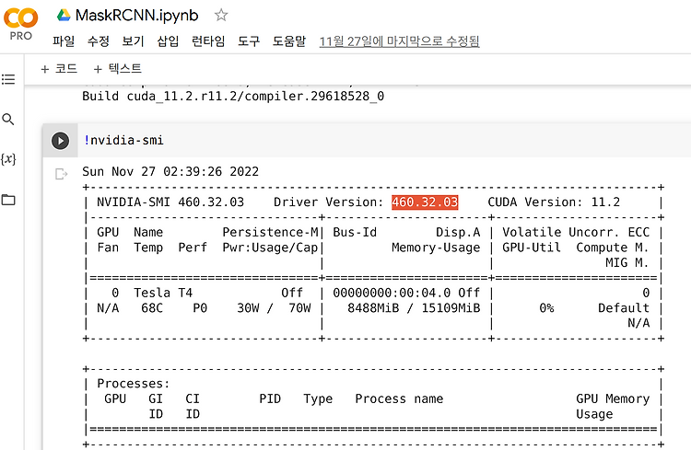Click the 68C temperature value
Screen dimensions: 691x450
pyautogui.click(x=152, y=307)
